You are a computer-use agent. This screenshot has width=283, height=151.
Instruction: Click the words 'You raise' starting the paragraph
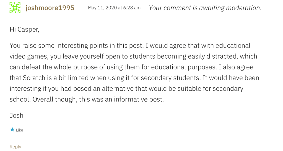tap(23, 45)
